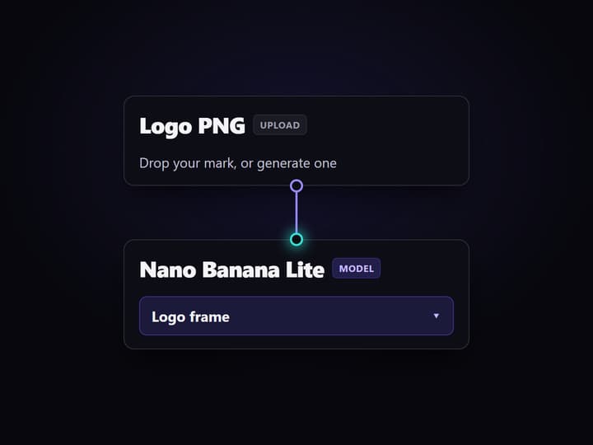Viewport: 593px width, 445px height.
Task: Click the "Drop your mark, or generate one" hint
Action: [x=238, y=163]
